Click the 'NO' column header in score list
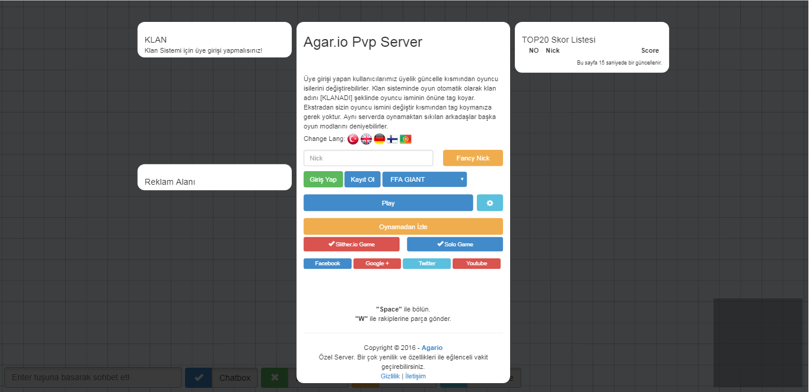The width and height of the screenshot is (809, 392). 534,50
